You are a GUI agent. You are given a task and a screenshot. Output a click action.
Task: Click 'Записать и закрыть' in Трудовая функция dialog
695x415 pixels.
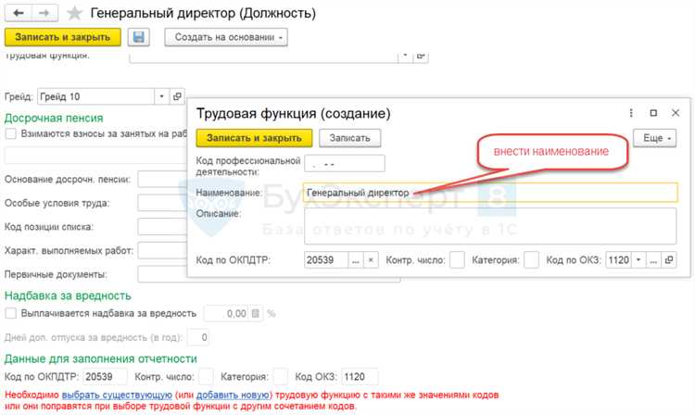[x=254, y=137]
